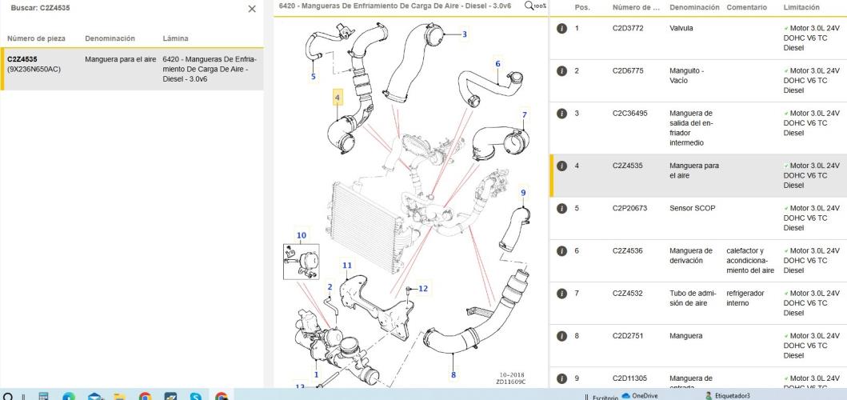Click the Limitación column header

801,7
